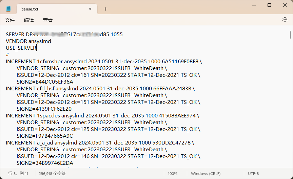Screen dimensions: 293x179
Task: Place cursor on the VENDOR ansyslmd line
Action: click(28, 41)
